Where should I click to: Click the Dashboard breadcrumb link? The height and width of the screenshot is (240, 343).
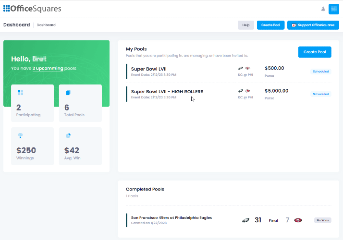(x=47, y=25)
